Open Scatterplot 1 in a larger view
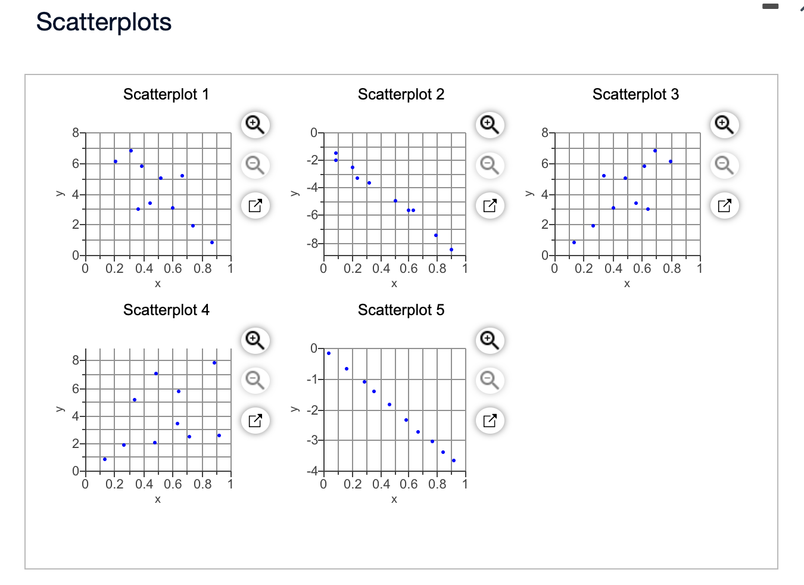 [254, 205]
